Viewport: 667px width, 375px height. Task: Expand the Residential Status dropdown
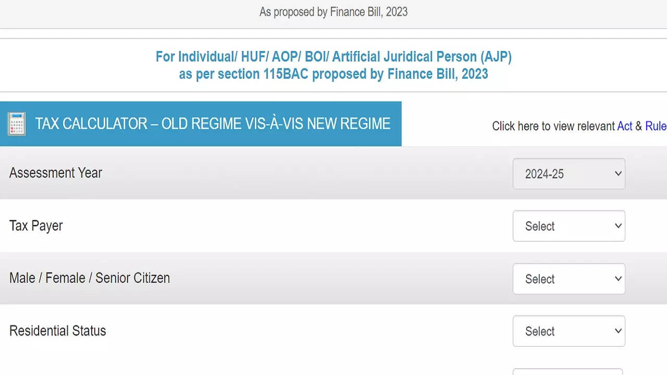(x=568, y=331)
